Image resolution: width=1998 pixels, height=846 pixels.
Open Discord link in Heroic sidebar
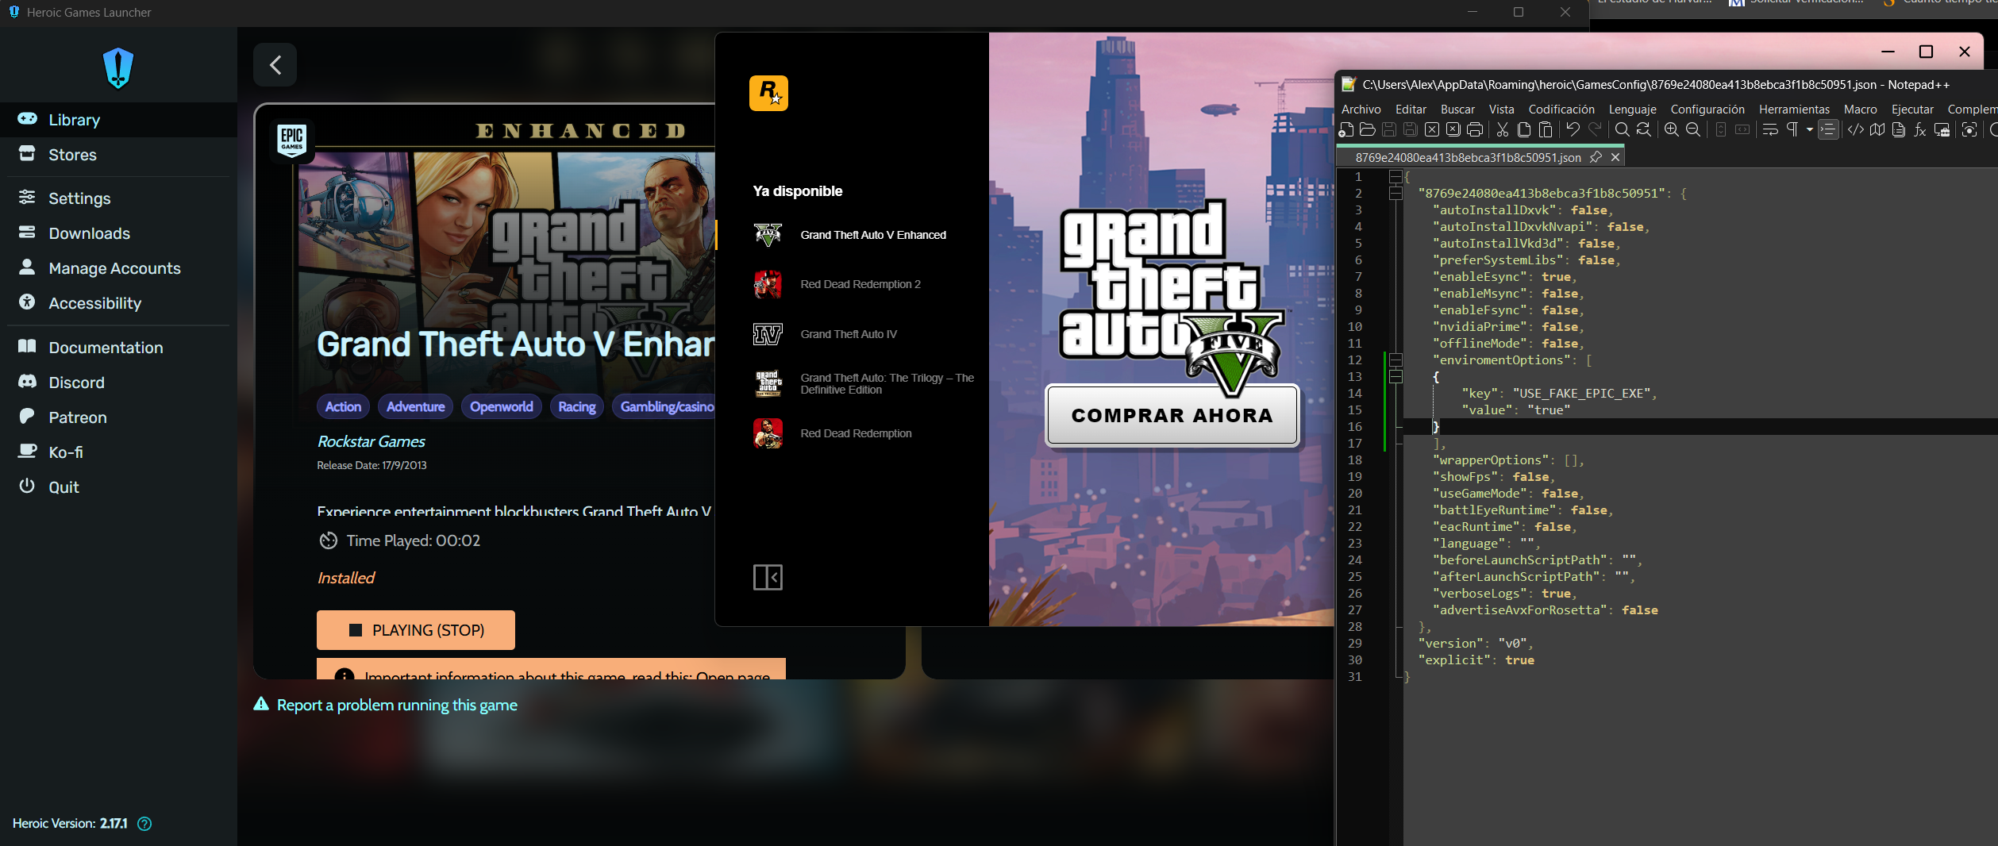click(x=118, y=383)
